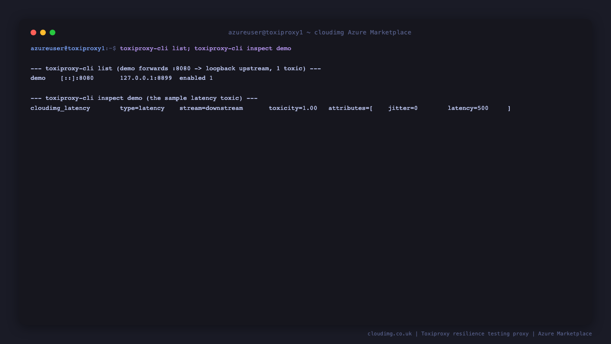
Task: Click the command 'toxiproxy-cli list;'
Action: 155,48
